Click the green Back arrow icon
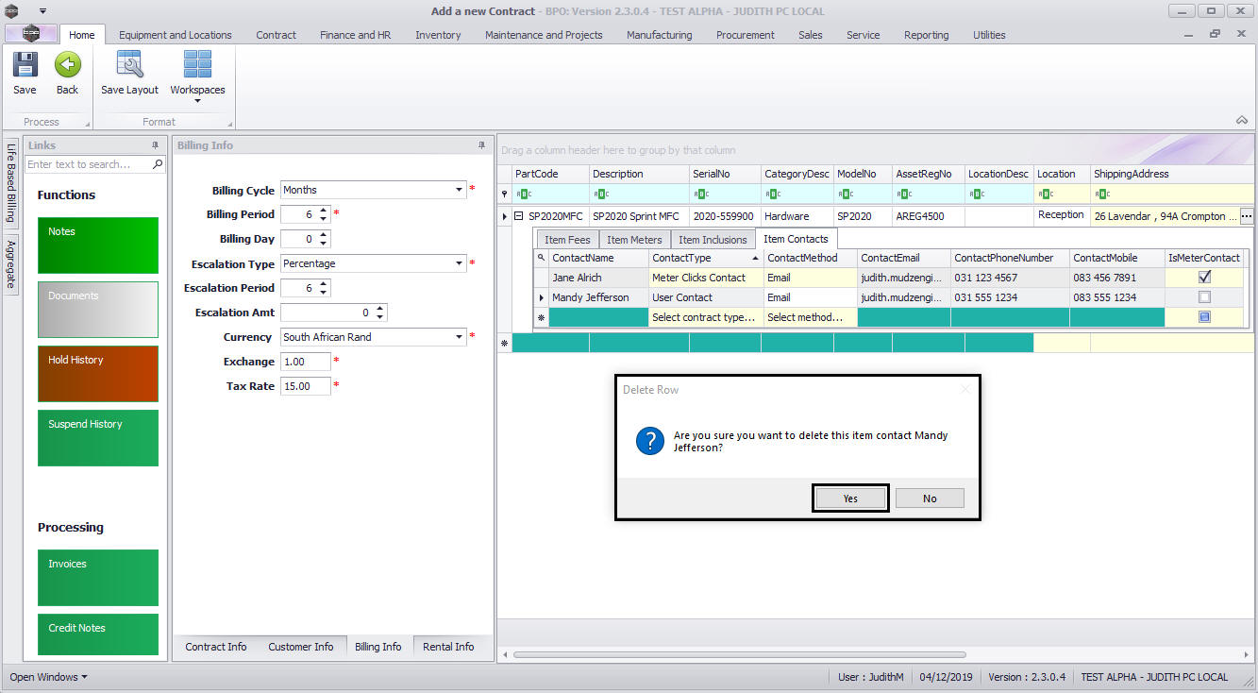This screenshot has height=693, width=1258. tap(67, 65)
